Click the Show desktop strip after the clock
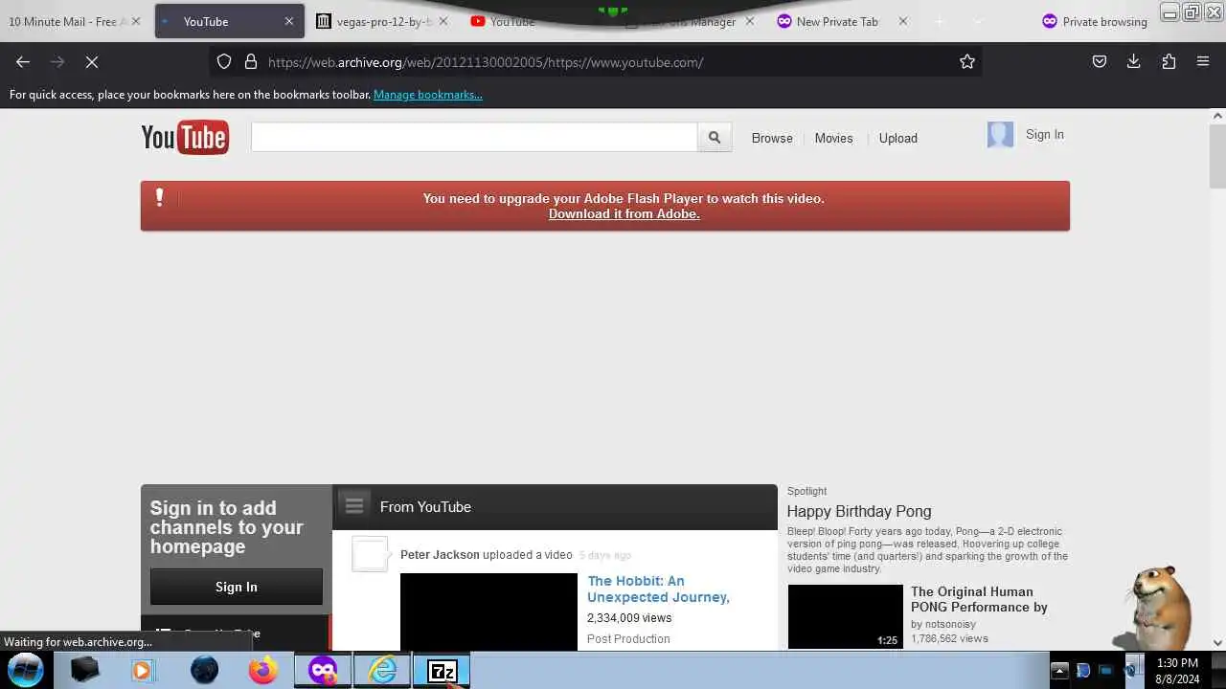 click(x=1218, y=670)
